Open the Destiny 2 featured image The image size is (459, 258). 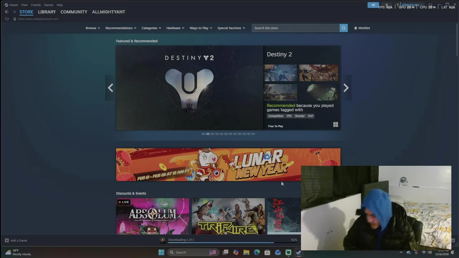189,88
